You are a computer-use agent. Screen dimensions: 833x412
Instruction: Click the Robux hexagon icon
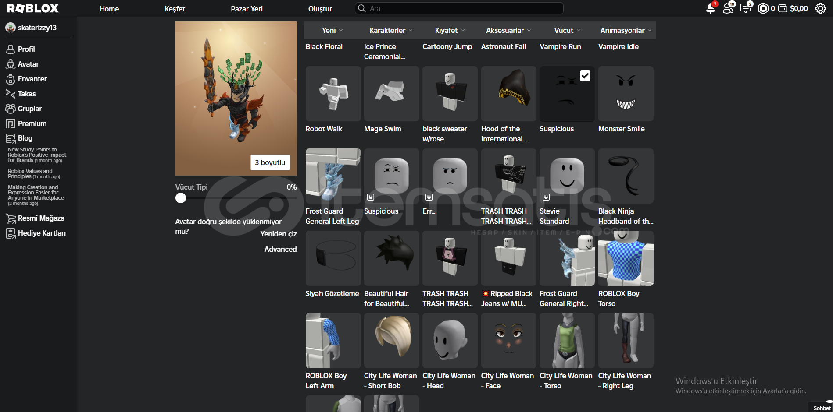[763, 8]
